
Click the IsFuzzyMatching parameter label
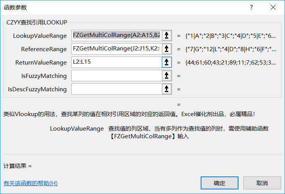coord(44,76)
